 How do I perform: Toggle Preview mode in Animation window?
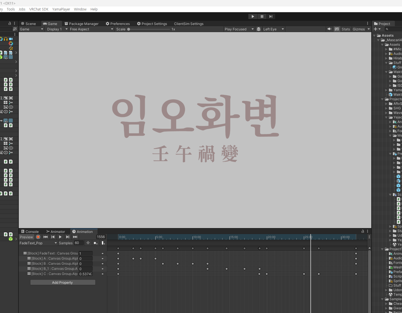coord(26,237)
